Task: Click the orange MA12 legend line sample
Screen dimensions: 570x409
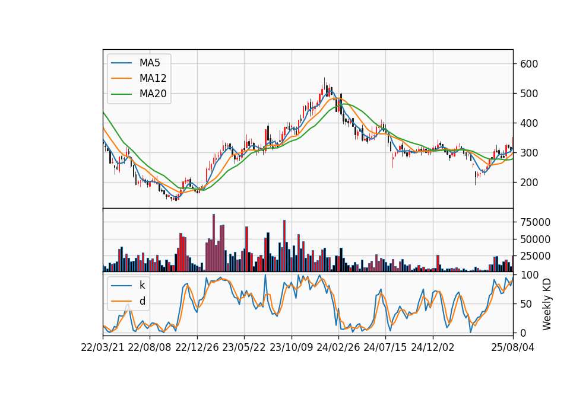Action: pos(121,78)
